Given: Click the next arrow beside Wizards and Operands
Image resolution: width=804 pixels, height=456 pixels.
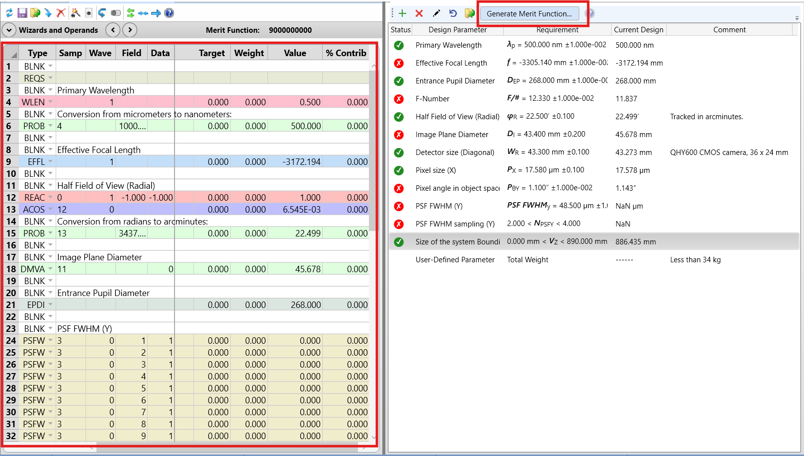Looking at the screenshot, I should coord(130,30).
